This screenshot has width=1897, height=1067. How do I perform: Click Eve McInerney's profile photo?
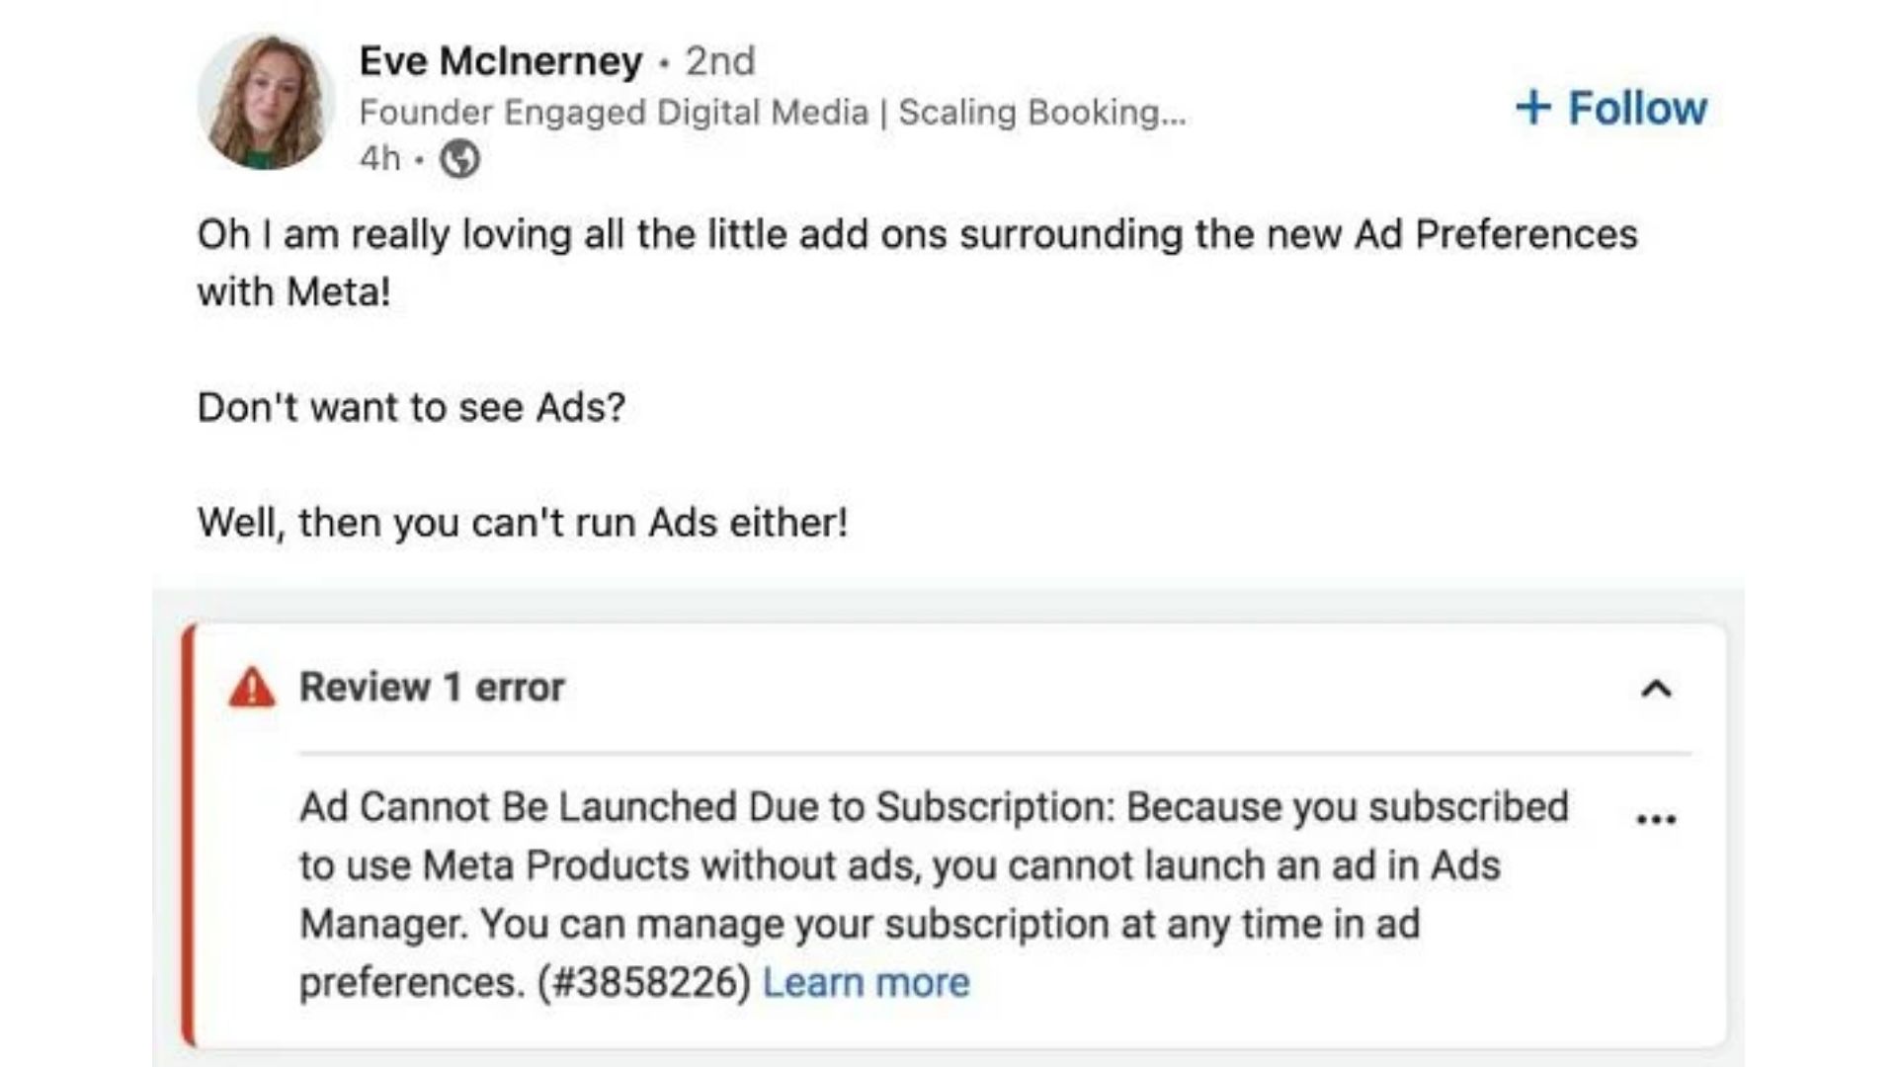click(265, 101)
